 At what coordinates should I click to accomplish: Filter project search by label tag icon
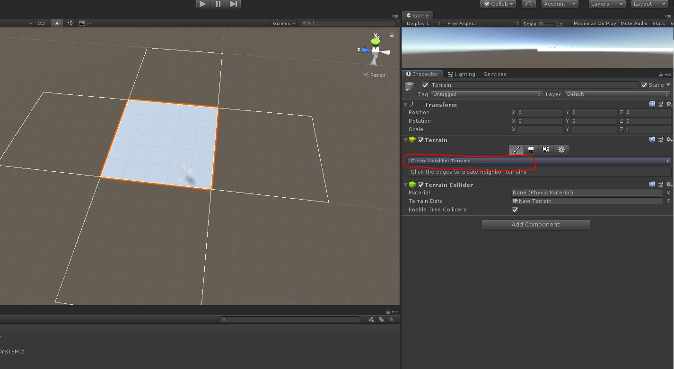coord(381,319)
